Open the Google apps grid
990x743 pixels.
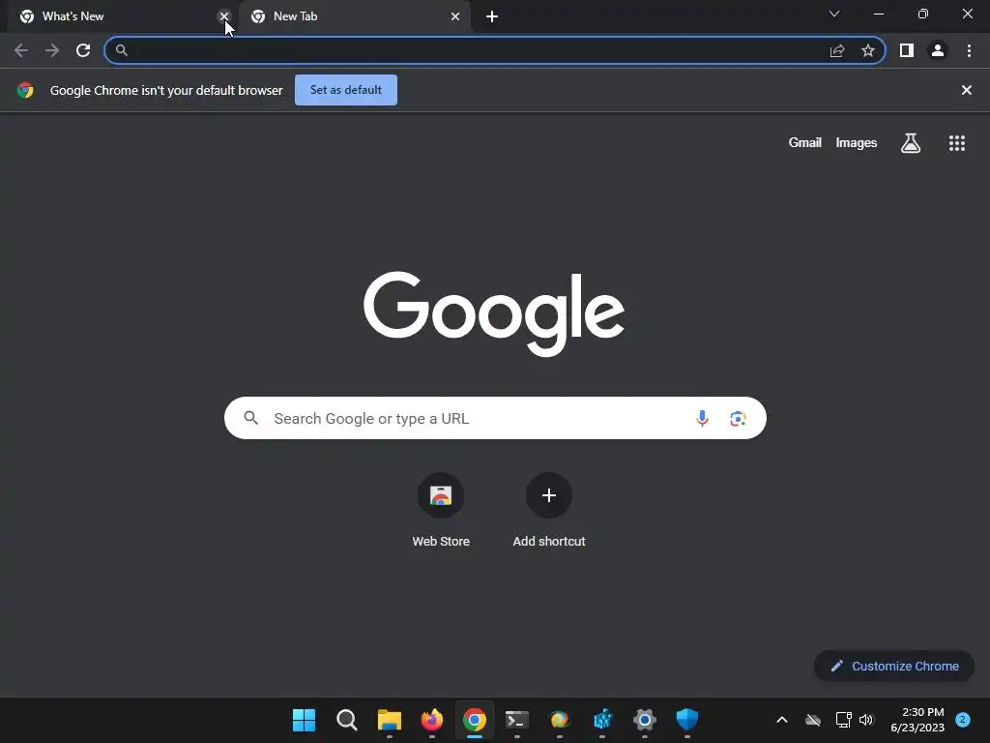[956, 143]
